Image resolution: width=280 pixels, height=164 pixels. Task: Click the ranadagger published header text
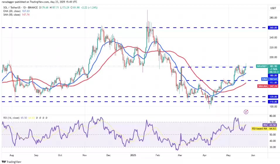pos(40,2)
